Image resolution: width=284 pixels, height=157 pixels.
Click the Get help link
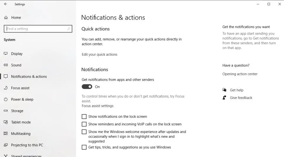coord(236,90)
